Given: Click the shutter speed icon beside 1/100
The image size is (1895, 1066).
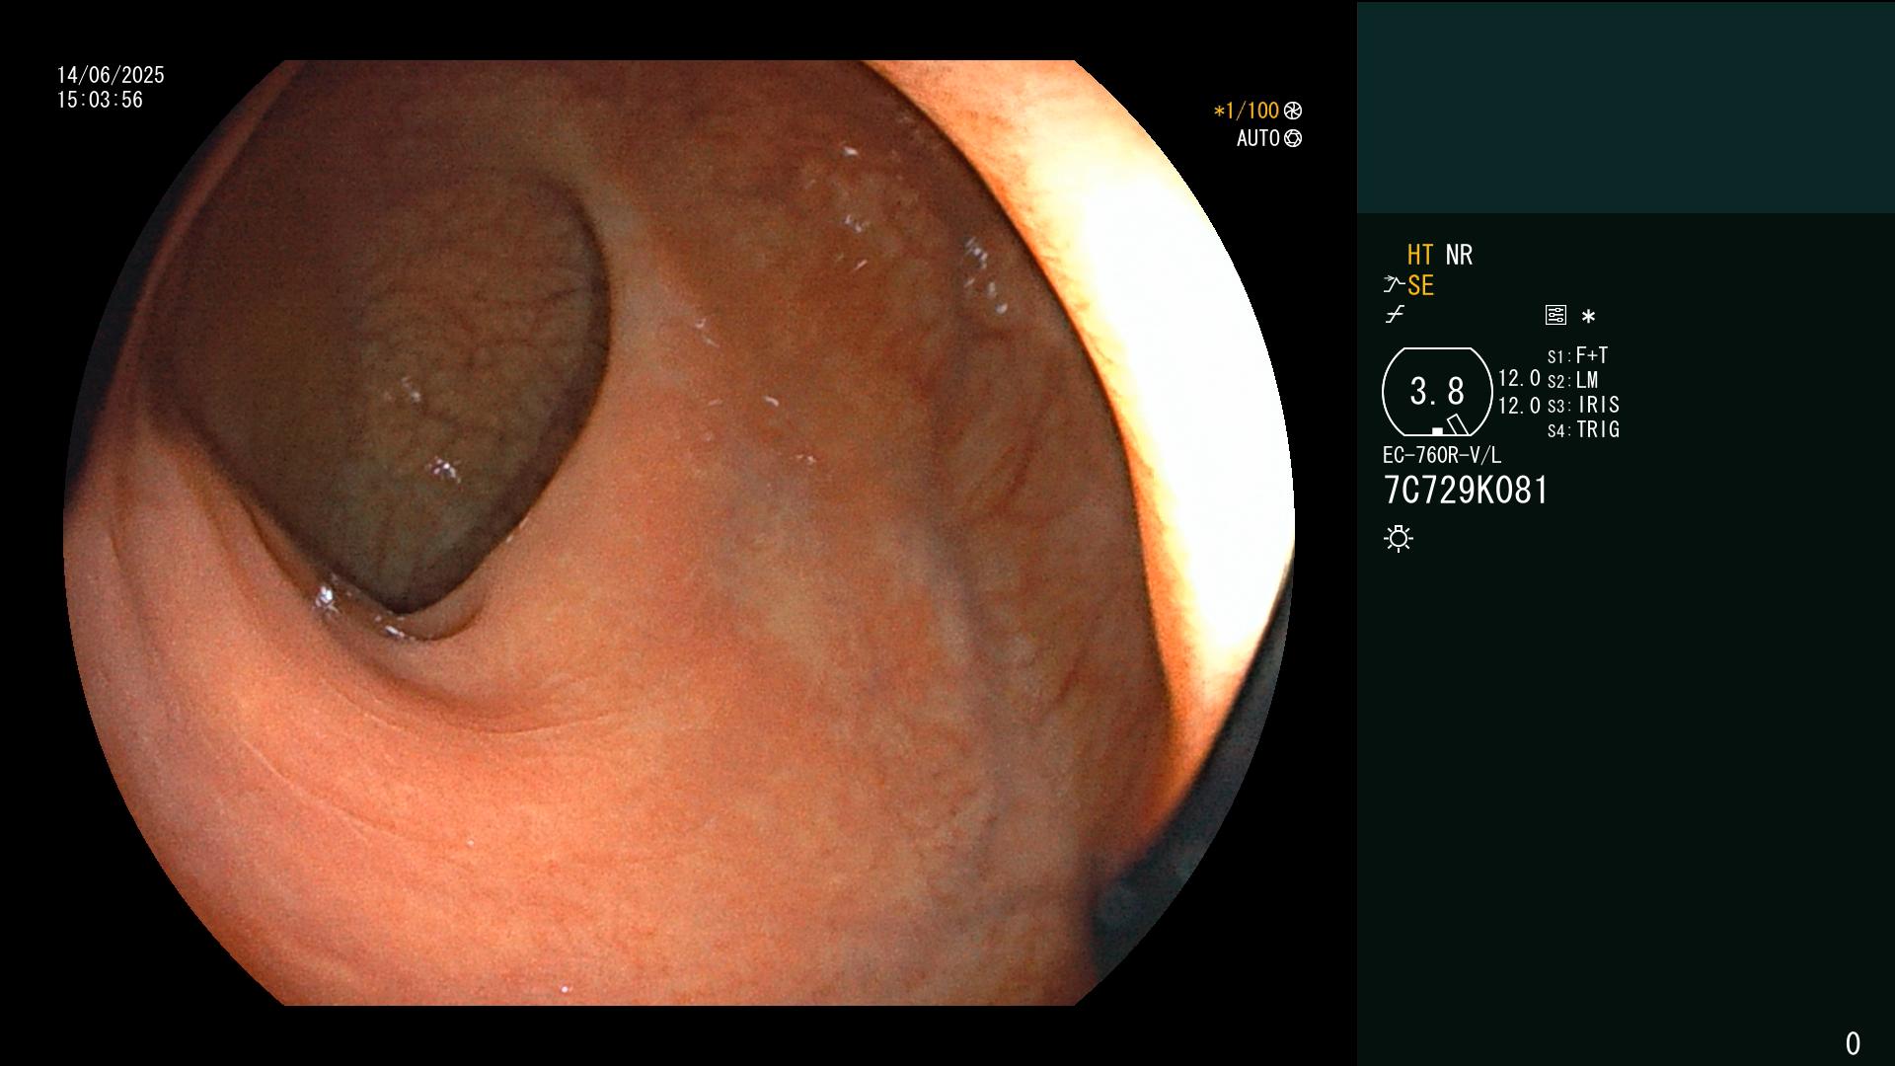Looking at the screenshot, I should (1293, 111).
